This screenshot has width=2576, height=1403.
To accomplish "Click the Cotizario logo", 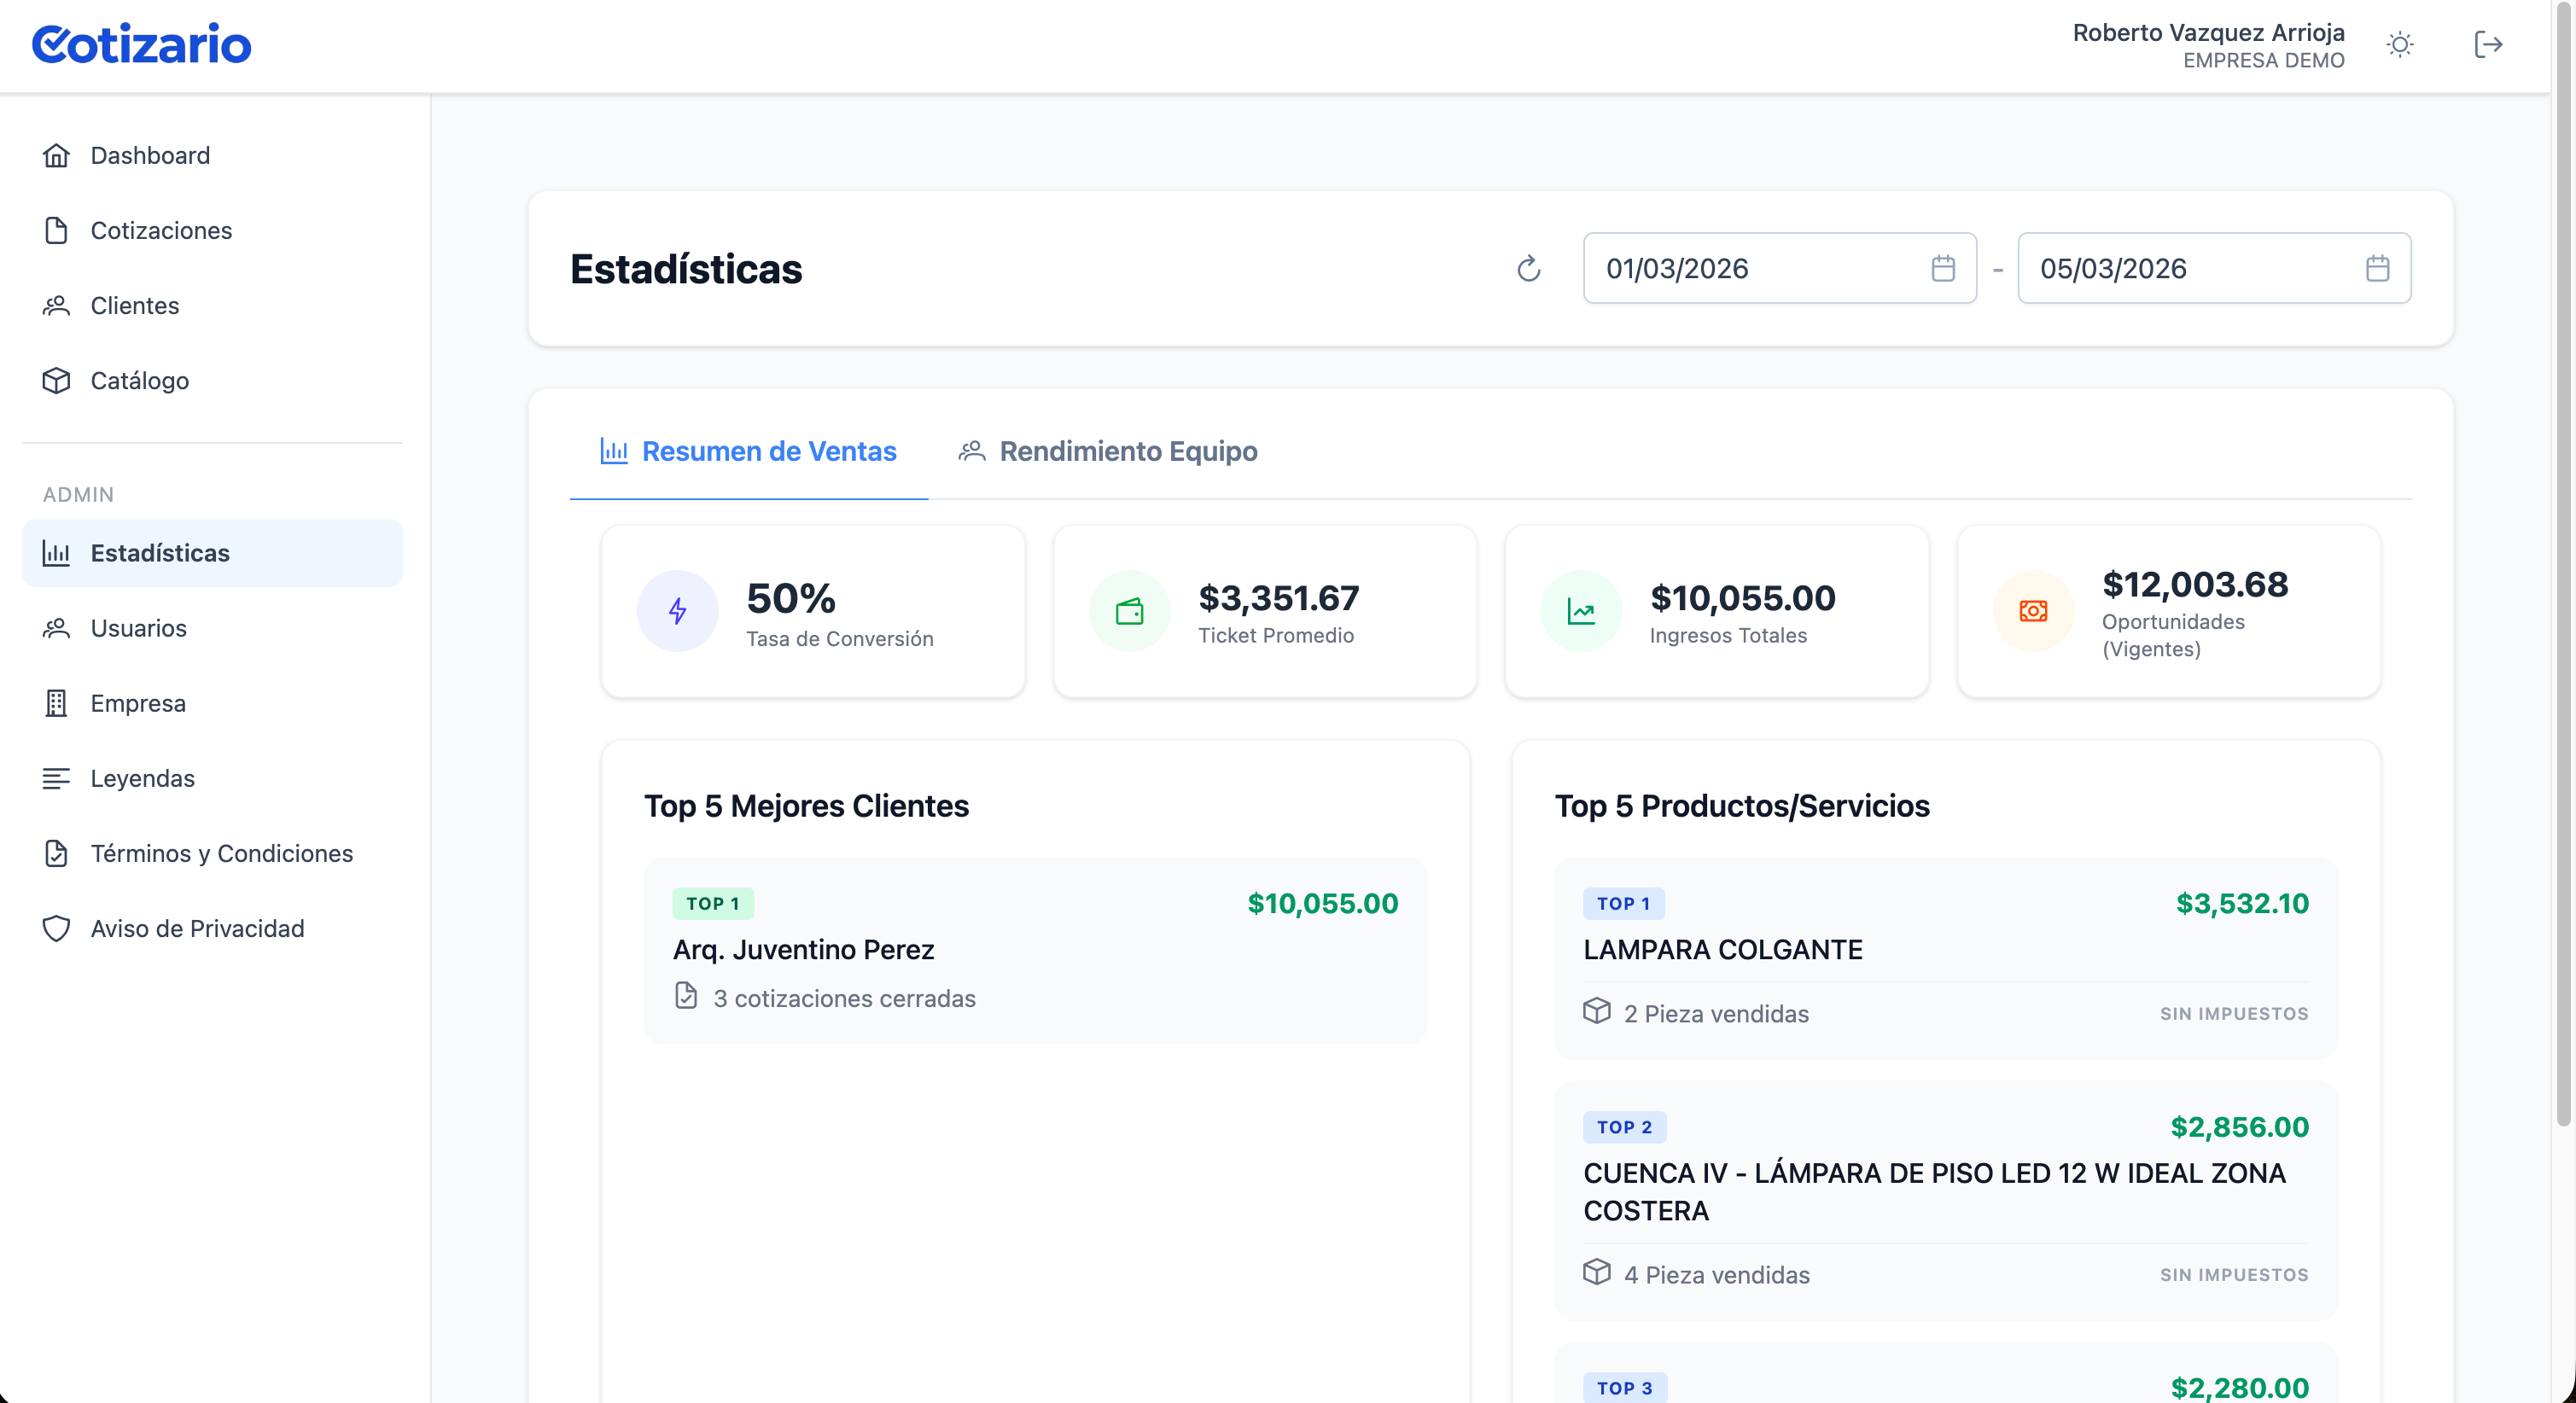I will [141, 45].
